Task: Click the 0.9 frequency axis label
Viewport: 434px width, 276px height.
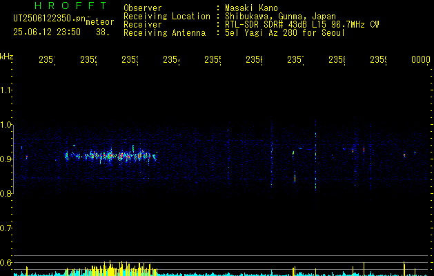Action: click(x=6, y=159)
